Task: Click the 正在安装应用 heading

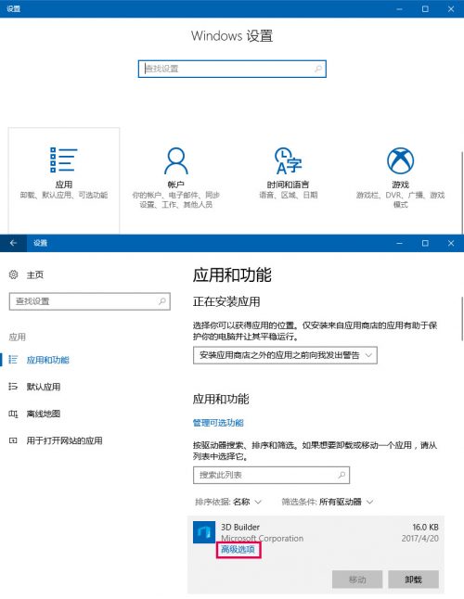Action: click(x=226, y=301)
